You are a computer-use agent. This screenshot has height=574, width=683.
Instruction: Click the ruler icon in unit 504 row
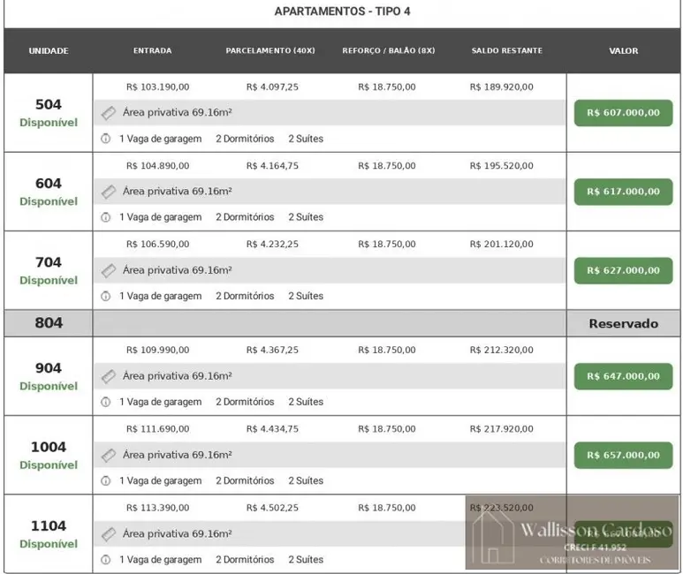109,113
